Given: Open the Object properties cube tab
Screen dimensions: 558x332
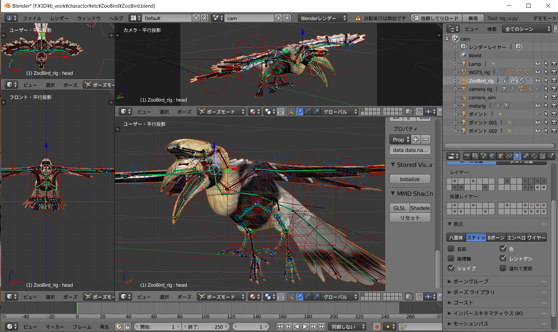Looking at the screenshot, I should coord(501,156).
